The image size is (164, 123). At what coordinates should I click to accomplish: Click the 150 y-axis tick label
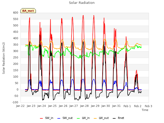pos(16,70)
